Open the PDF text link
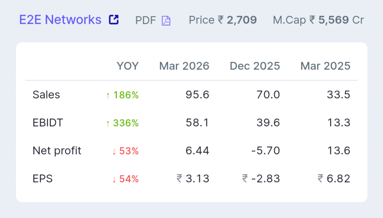This screenshot has height=218, width=383. 146,21
